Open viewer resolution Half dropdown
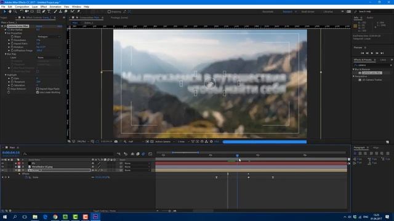 (136, 142)
